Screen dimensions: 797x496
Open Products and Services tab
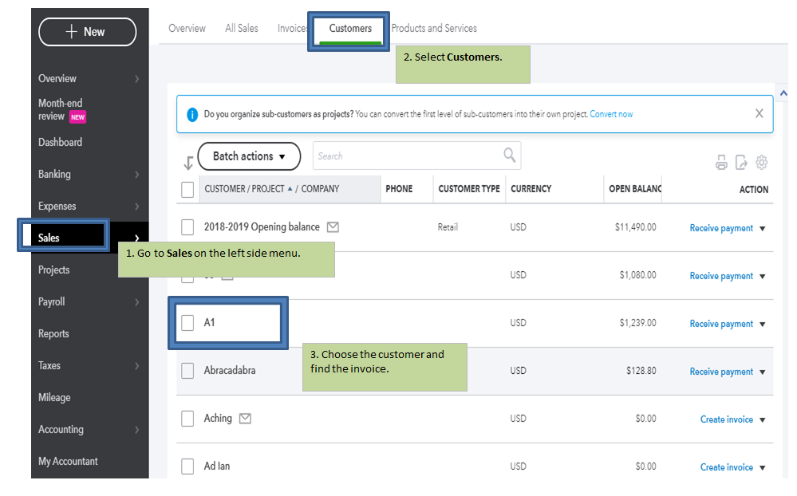point(434,29)
